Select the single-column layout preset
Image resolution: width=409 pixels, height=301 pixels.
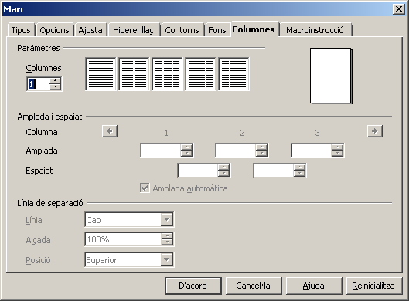101,74
